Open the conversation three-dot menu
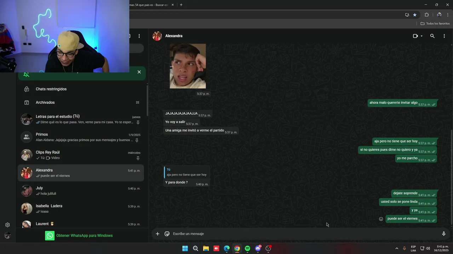 click(x=444, y=36)
